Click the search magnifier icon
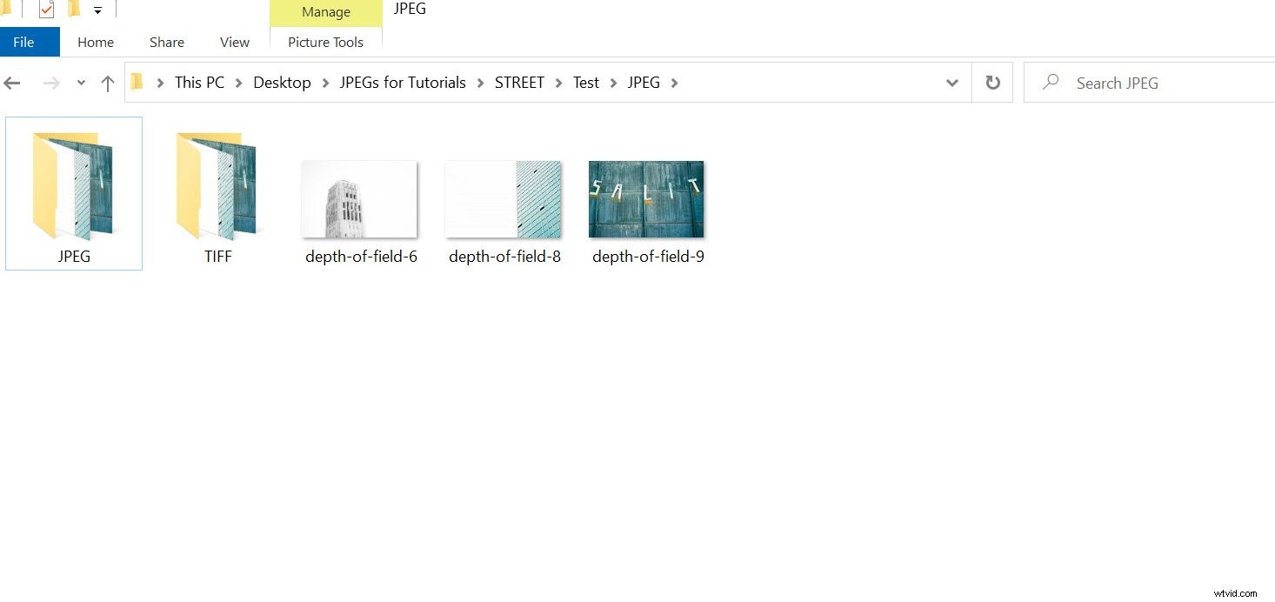Image resolution: width=1275 pixels, height=602 pixels. coord(1050,82)
